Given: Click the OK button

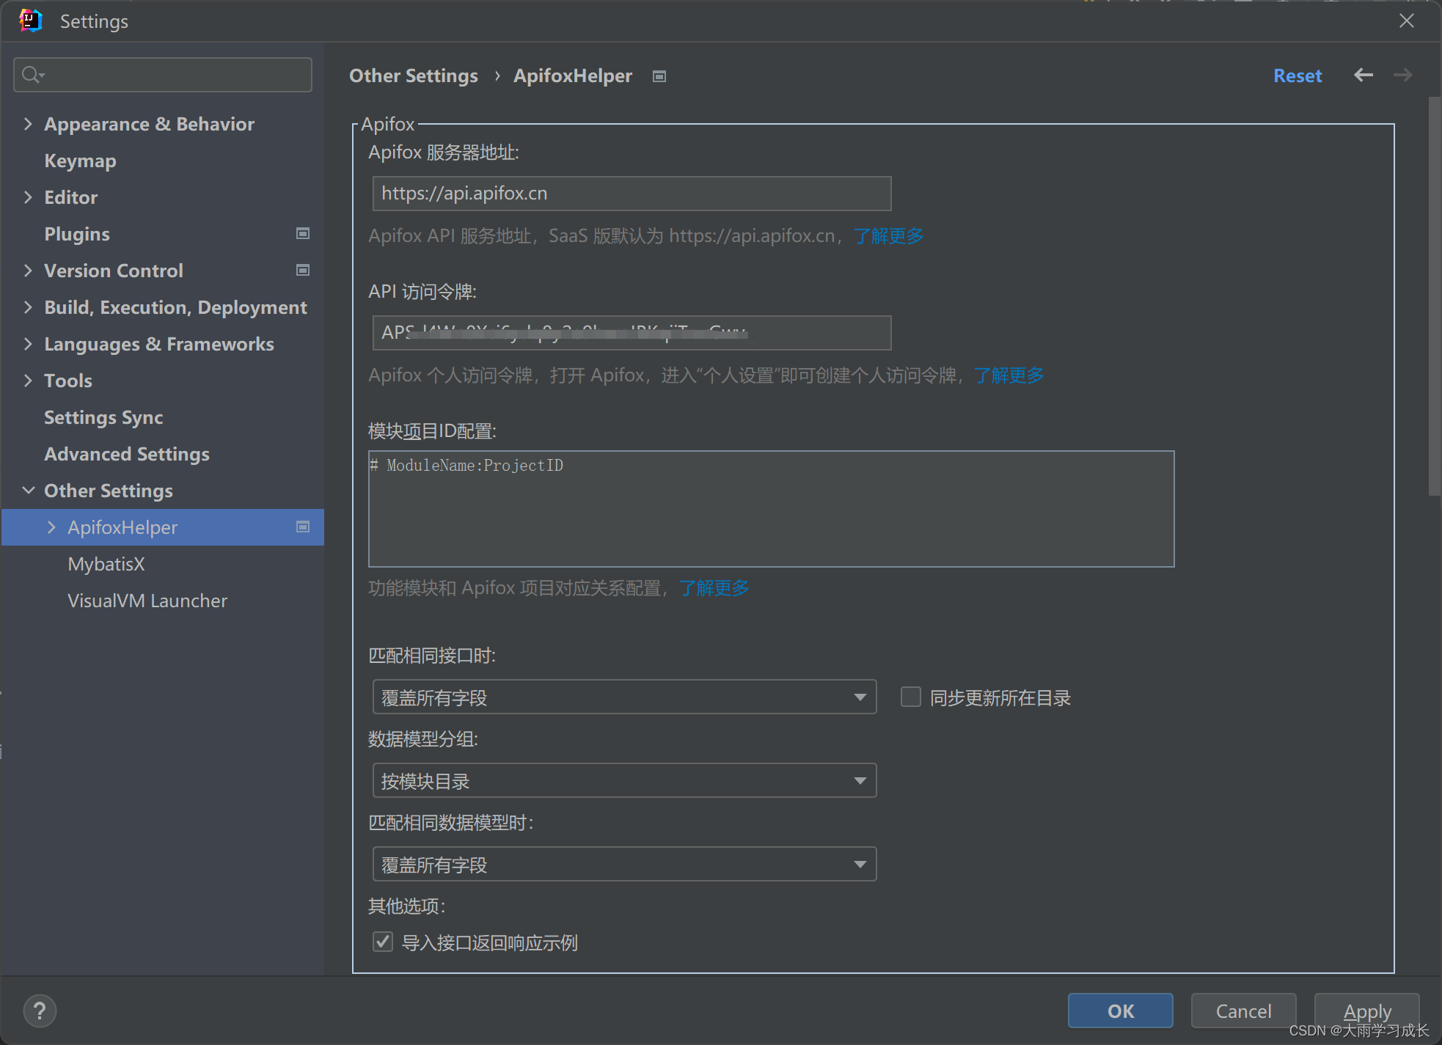Looking at the screenshot, I should click(1120, 1011).
